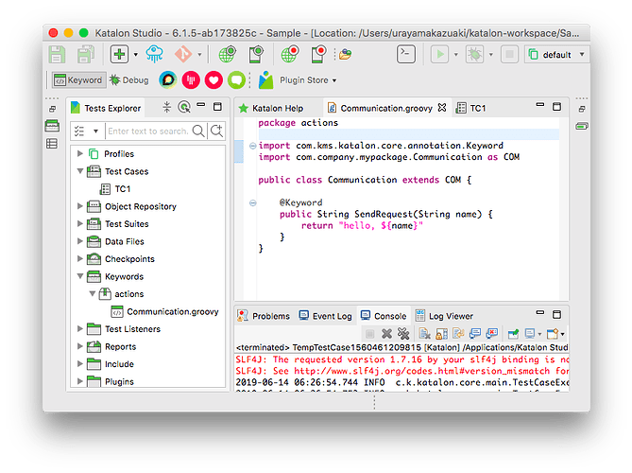Collapse the actions package node

click(x=93, y=293)
